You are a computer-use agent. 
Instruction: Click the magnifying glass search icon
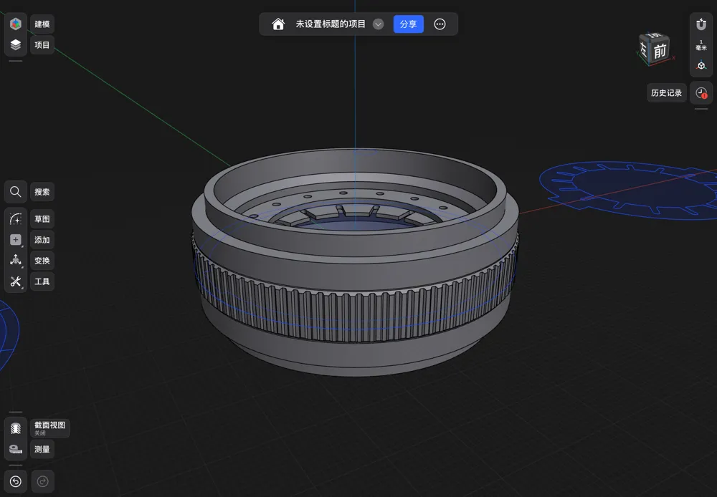16,192
